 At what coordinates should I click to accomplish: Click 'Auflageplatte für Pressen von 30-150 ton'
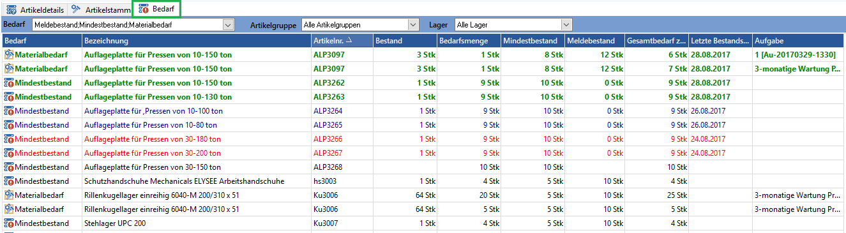pos(152,167)
